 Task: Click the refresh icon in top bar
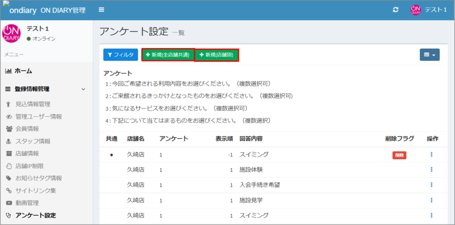click(395, 10)
